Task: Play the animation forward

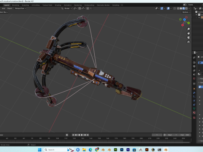Action: [x=82, y=135]
